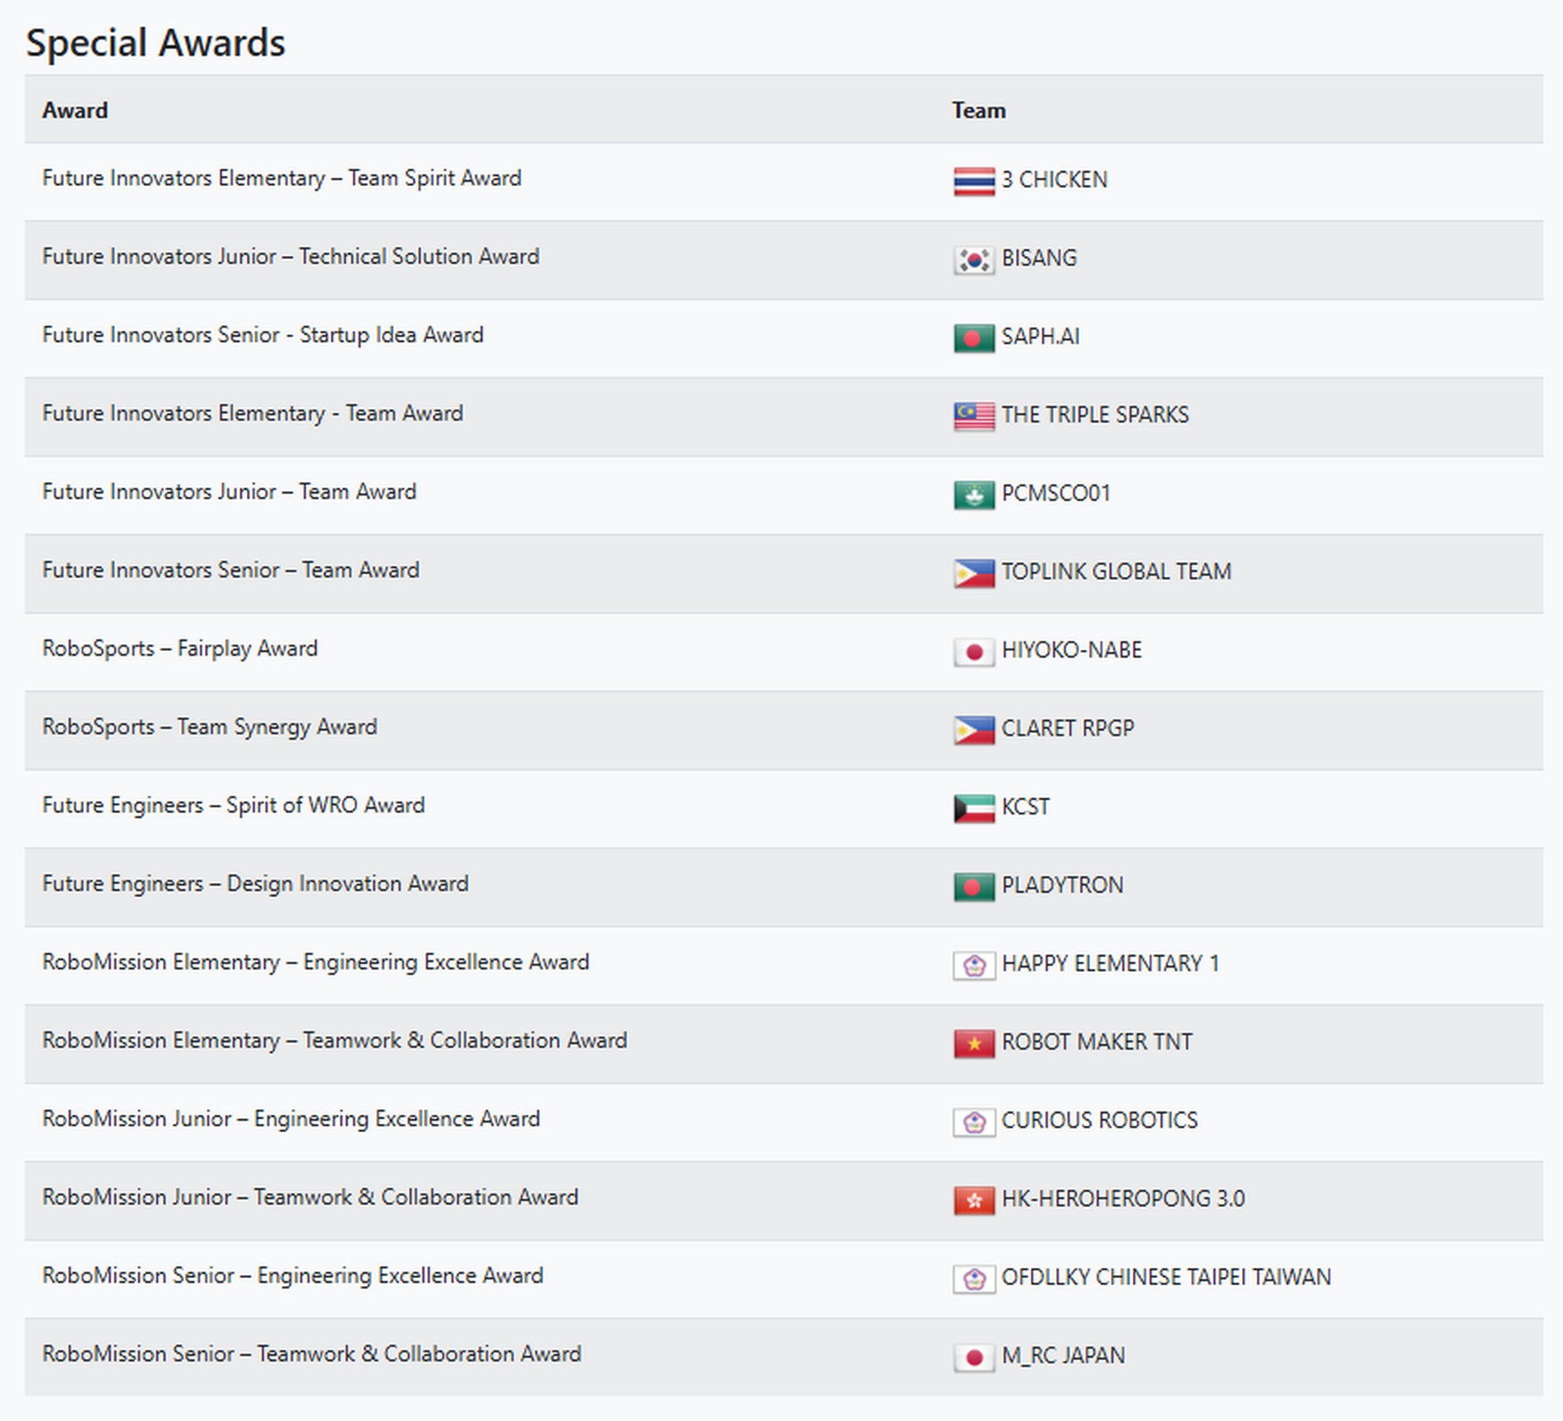The image size is (1563, 1421).
Task: Click the Bangladesh flag next to SAPH.AI
Action: 974,338
